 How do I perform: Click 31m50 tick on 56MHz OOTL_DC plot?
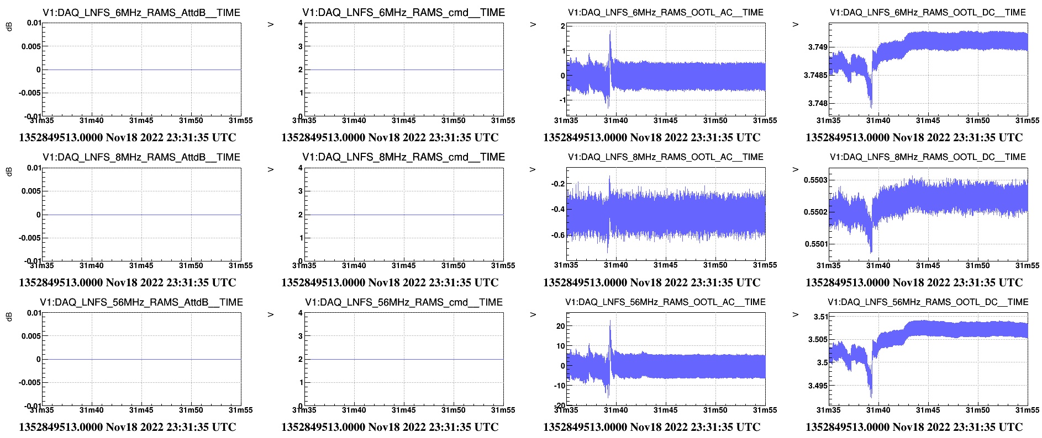click(977, 410)
